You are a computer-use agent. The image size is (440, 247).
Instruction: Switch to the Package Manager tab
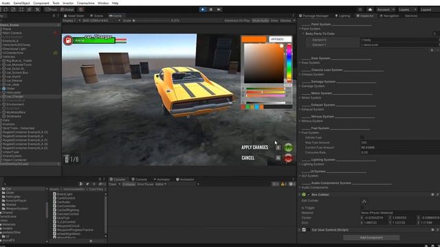(313, 16)
